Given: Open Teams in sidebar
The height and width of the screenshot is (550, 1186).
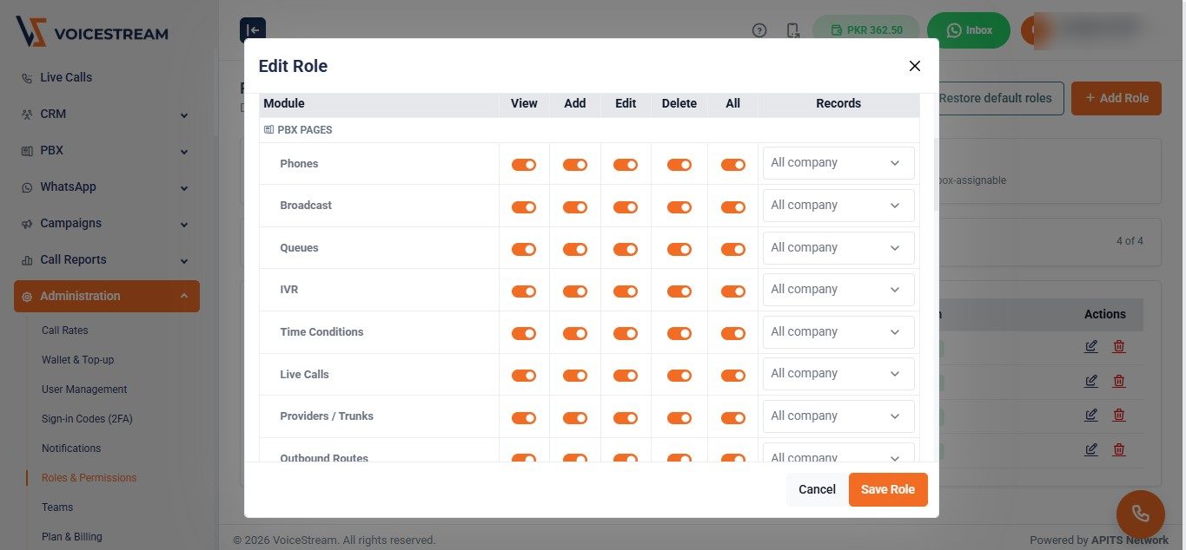Looking at the screenshot, I should point(57,507).
